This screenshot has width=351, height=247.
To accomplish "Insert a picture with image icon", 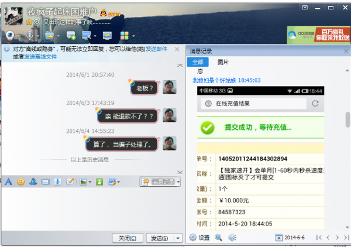I will [x=83, y=182].
